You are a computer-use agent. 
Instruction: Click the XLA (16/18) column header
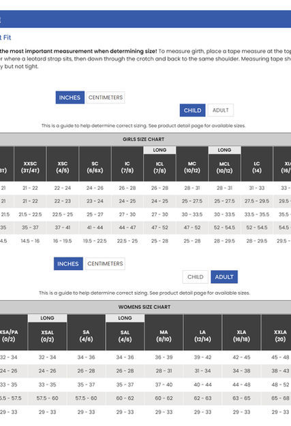[x=241, y=332]
